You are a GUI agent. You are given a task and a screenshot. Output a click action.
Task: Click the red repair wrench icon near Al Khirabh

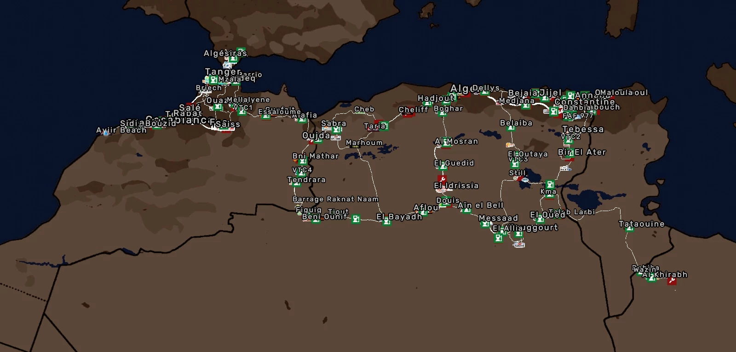[x=672, y=280]
